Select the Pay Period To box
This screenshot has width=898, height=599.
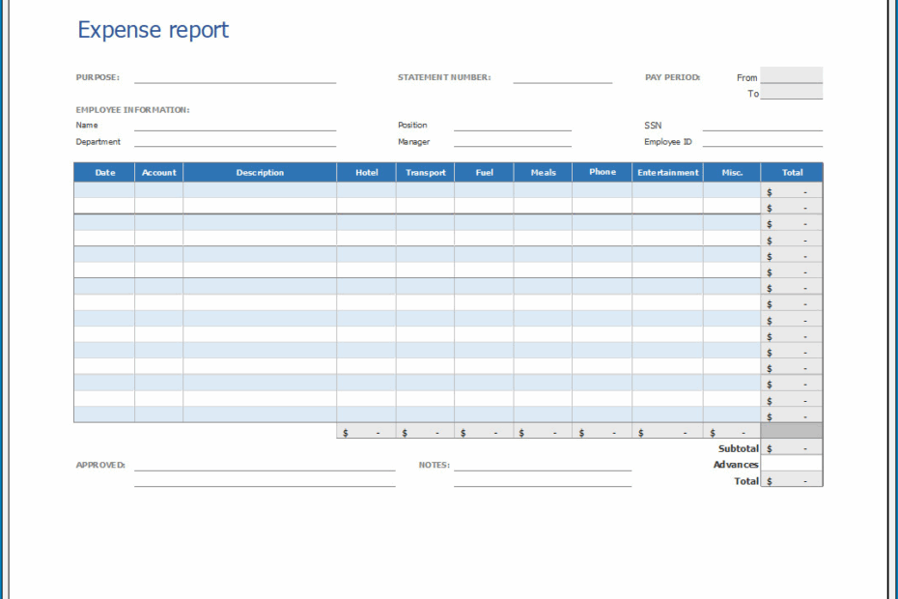coord(792,94)
